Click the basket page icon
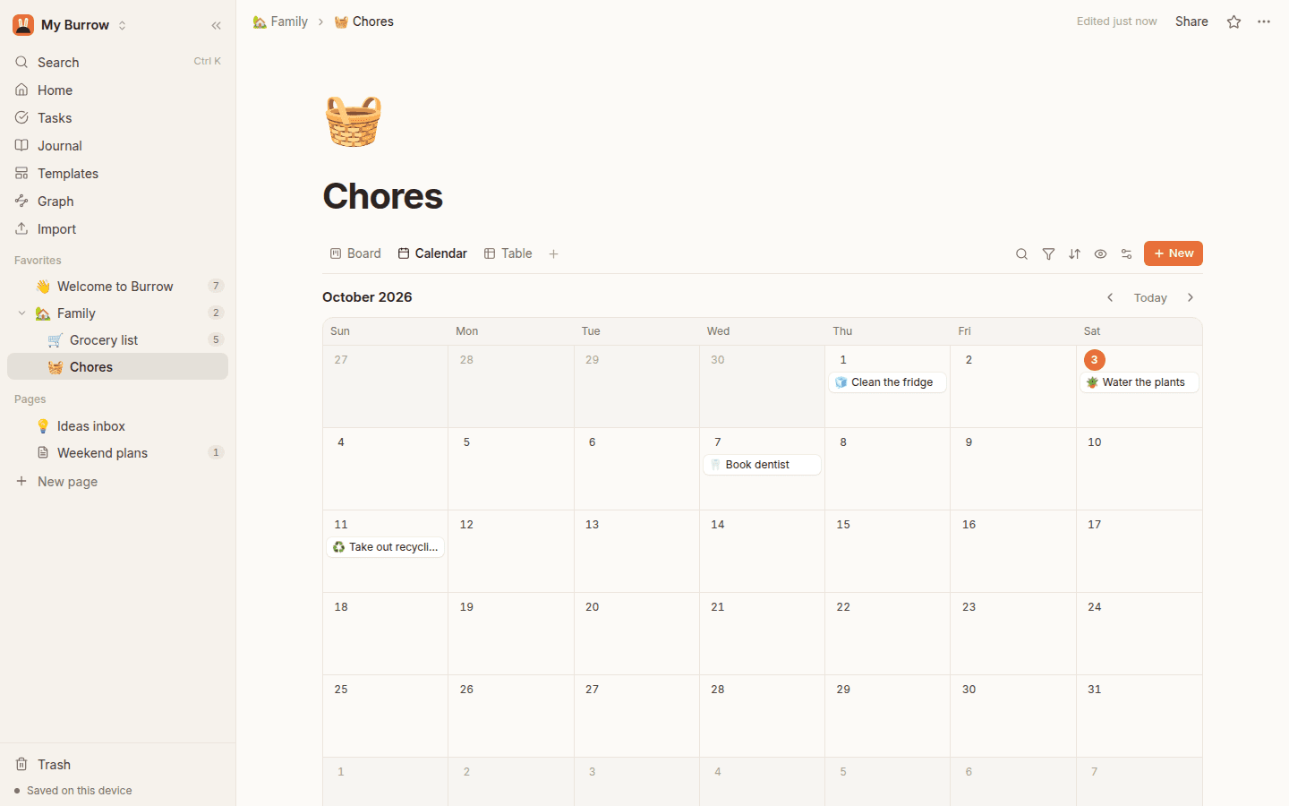1289x806 pixels. (x=354, y=121)
